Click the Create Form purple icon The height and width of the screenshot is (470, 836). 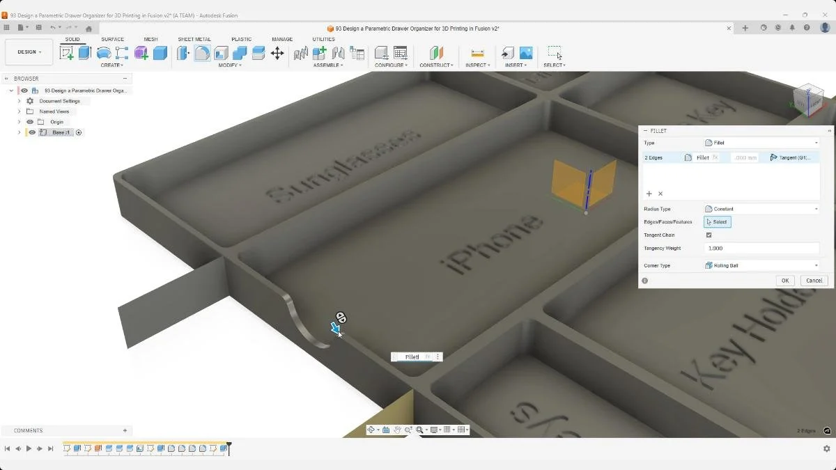pos(141,53)
